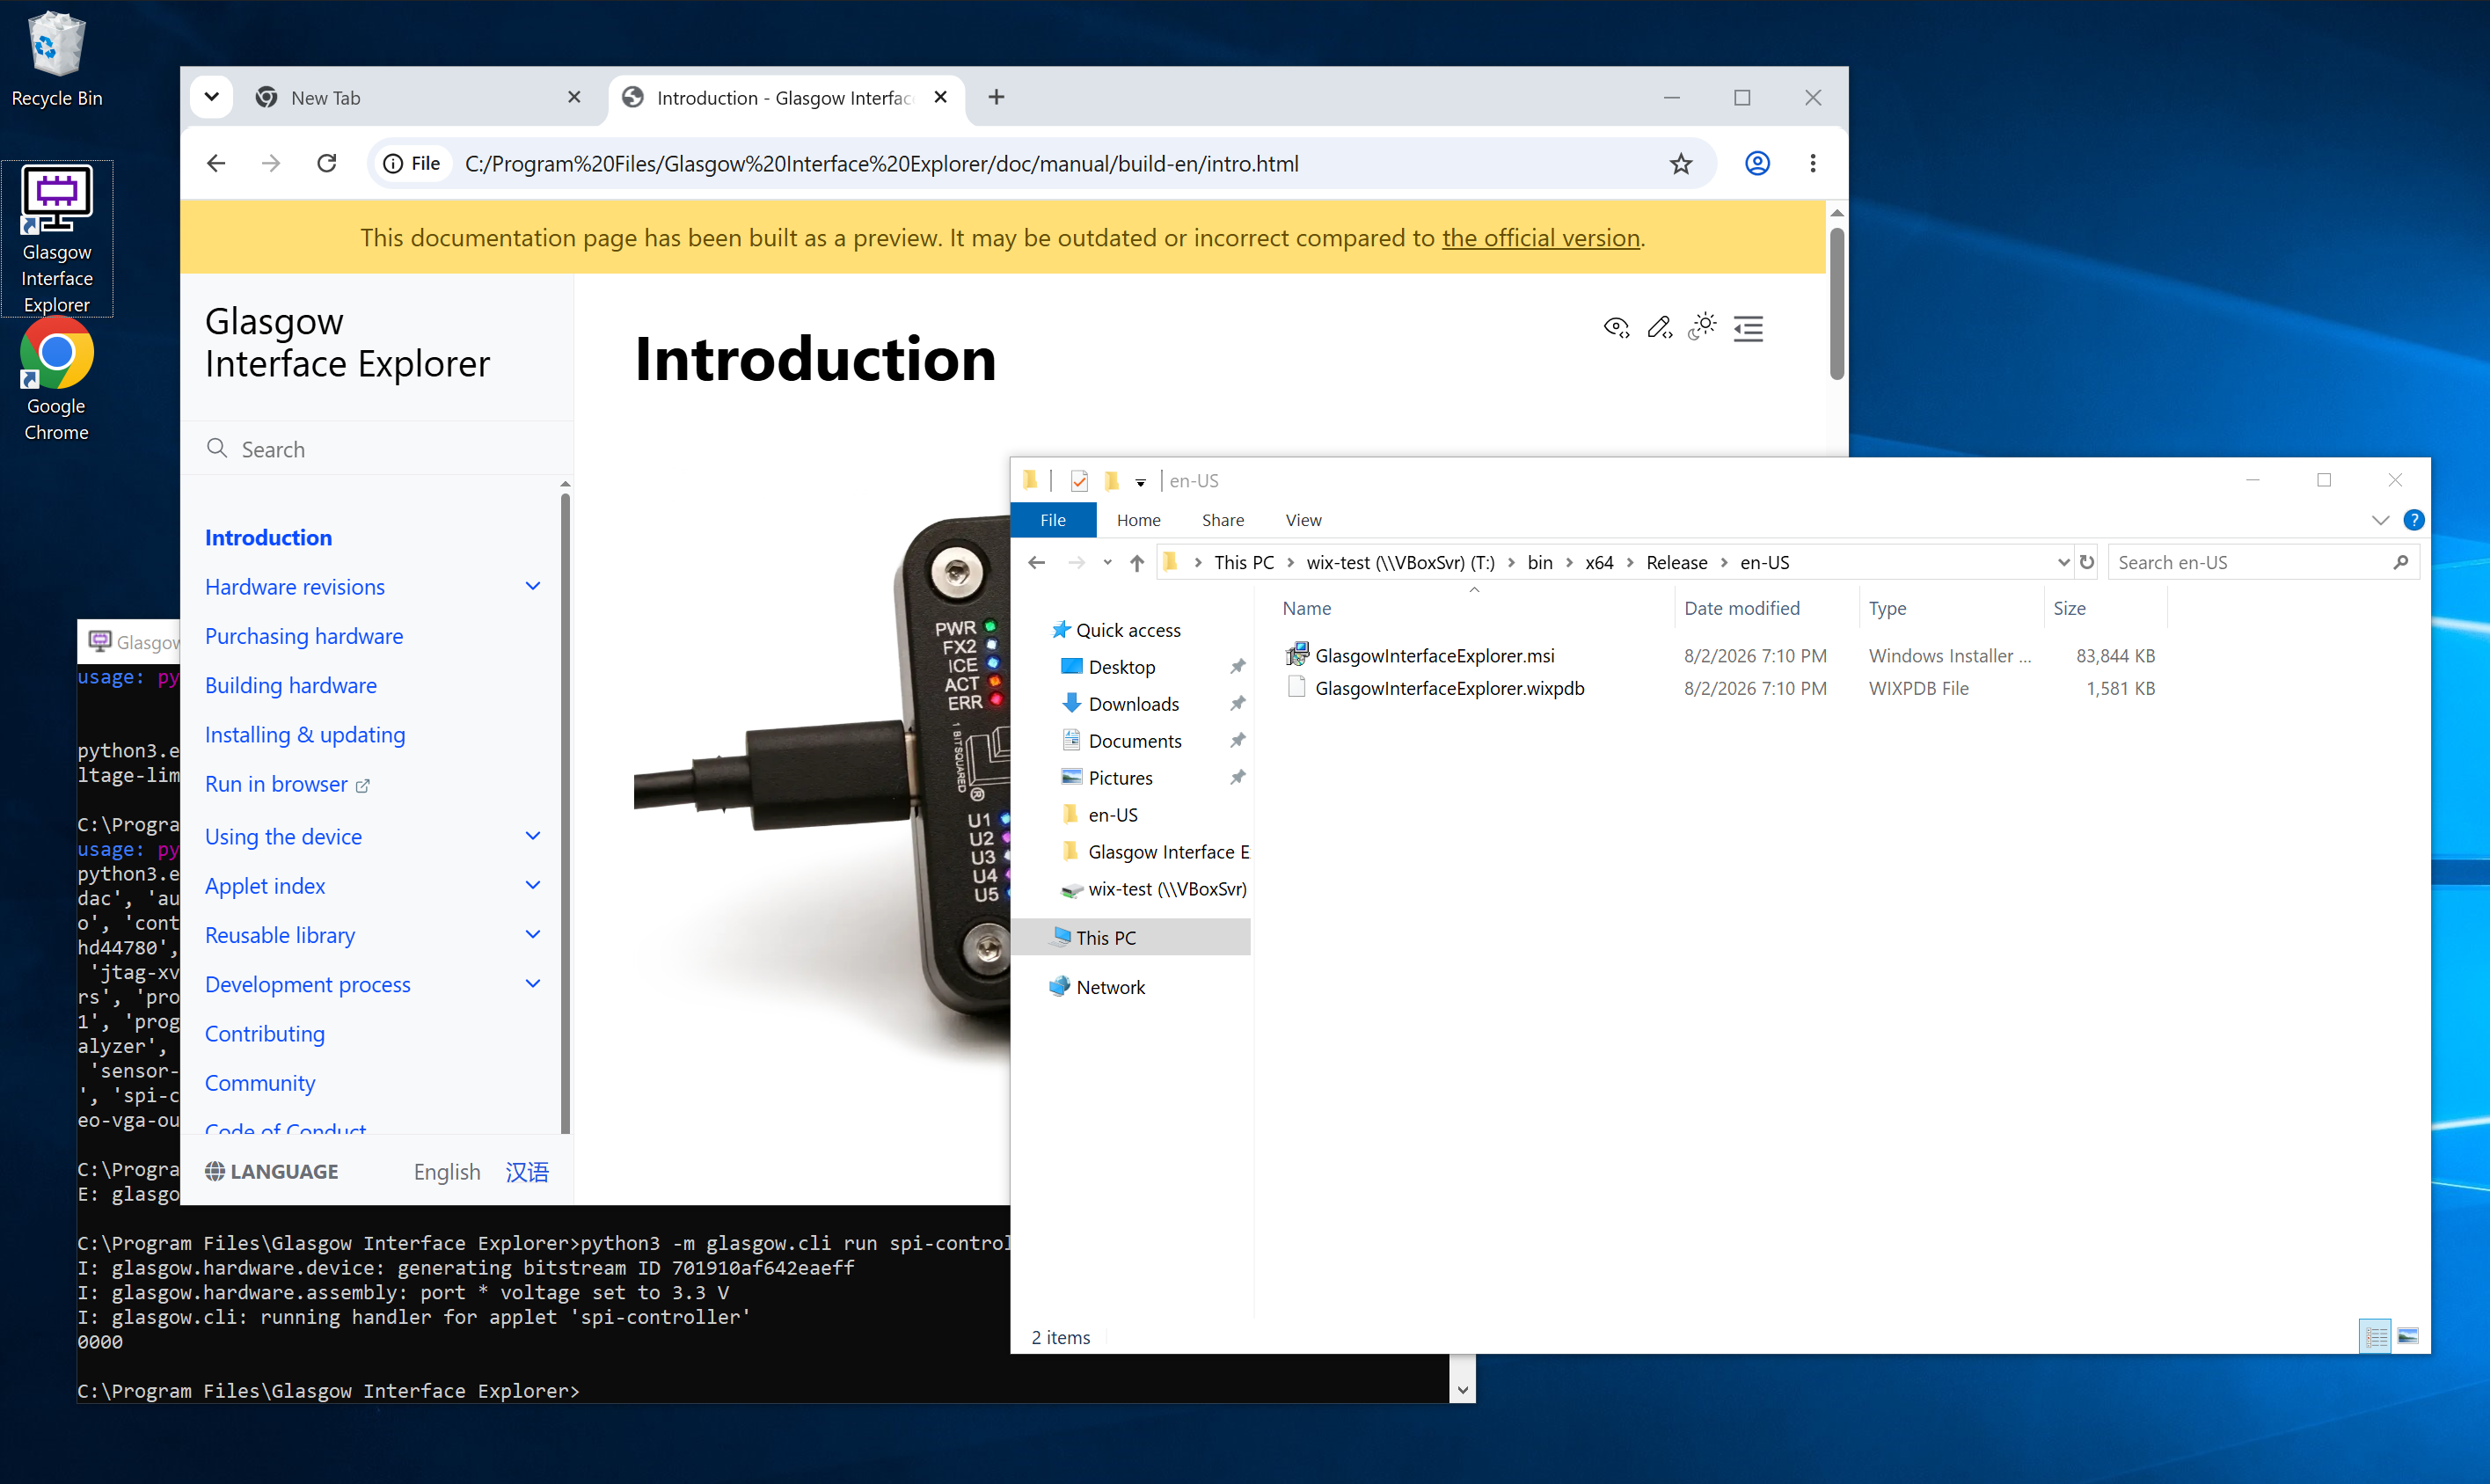Open the Share ribbon tab
Screen dimensions: 2490x1484
(x=1223, y=520)
